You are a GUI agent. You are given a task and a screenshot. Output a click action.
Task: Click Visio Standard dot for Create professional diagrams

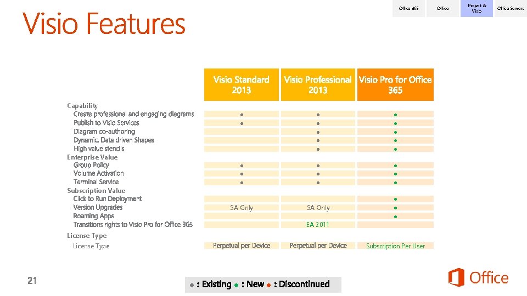(x=242, y=115)
